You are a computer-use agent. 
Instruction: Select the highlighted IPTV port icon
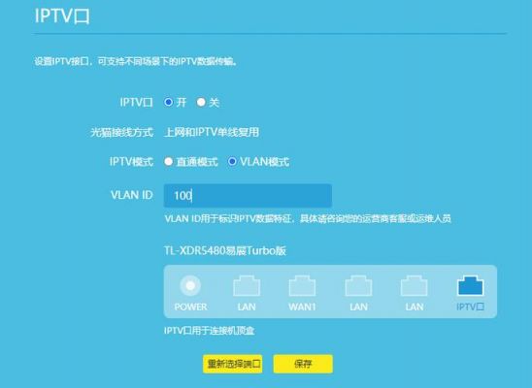[x=470, y=285]
